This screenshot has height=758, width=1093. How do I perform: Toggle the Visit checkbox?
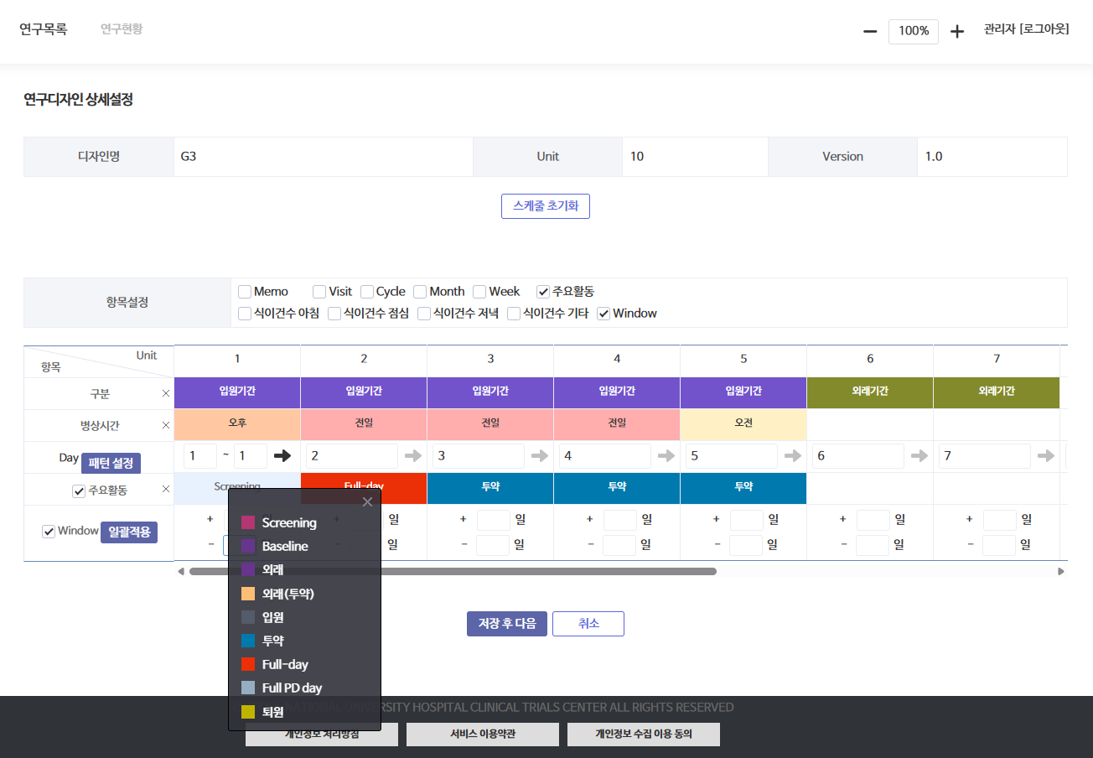coord(319,292)
